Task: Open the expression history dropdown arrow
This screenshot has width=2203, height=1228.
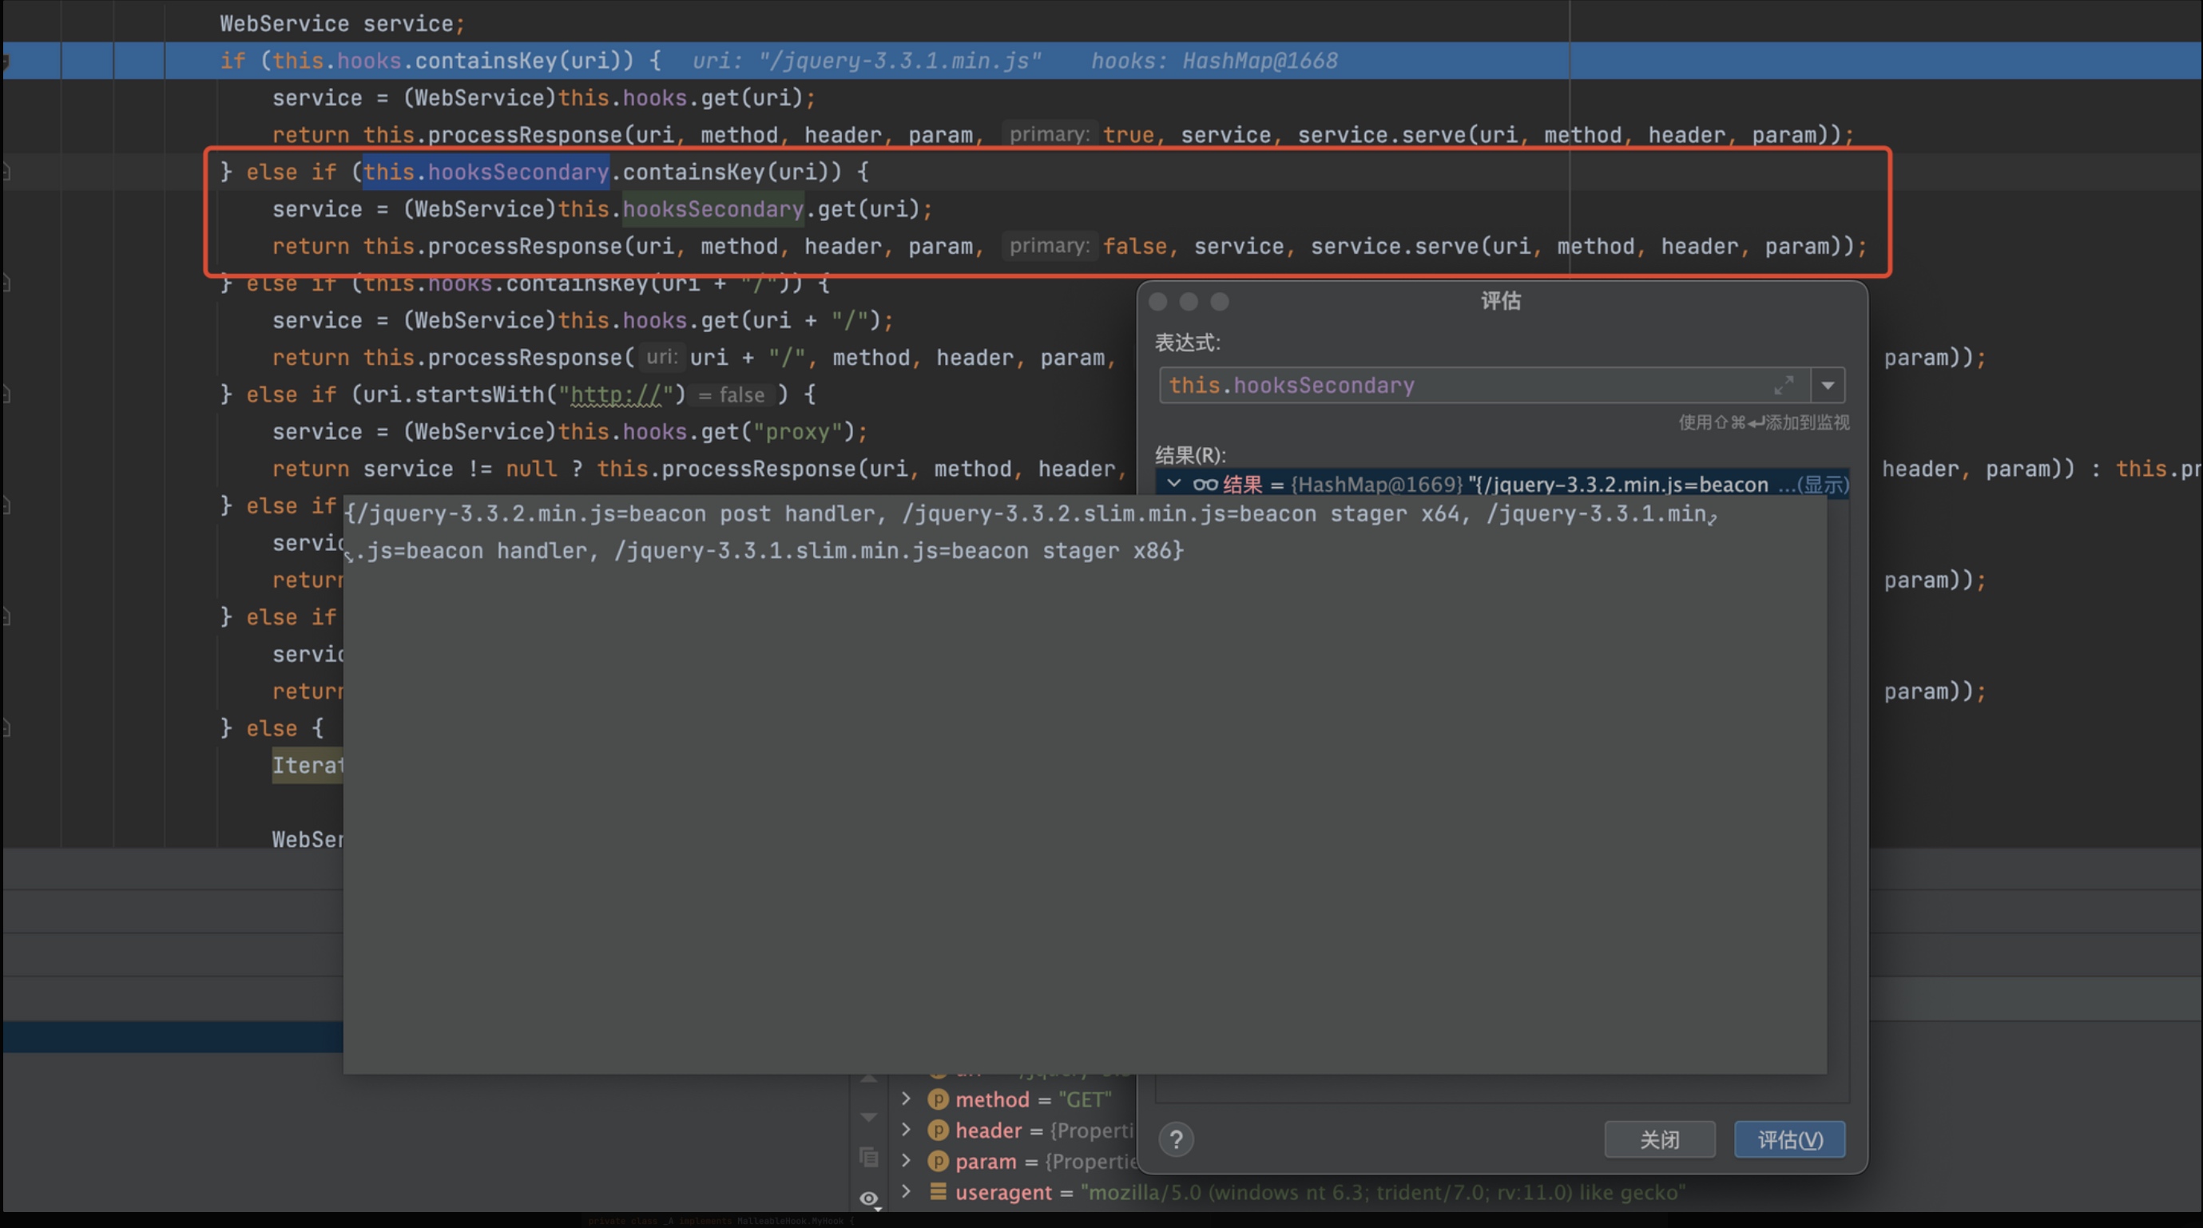Action: [1828, 386]
